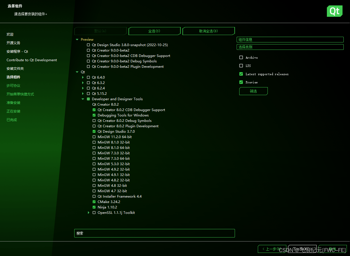Click the 筛选 filter button

(x=253, y=91)
